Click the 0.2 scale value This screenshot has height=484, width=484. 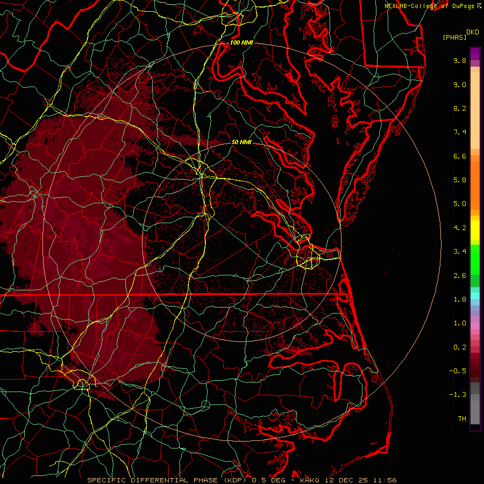click(460, 347)
